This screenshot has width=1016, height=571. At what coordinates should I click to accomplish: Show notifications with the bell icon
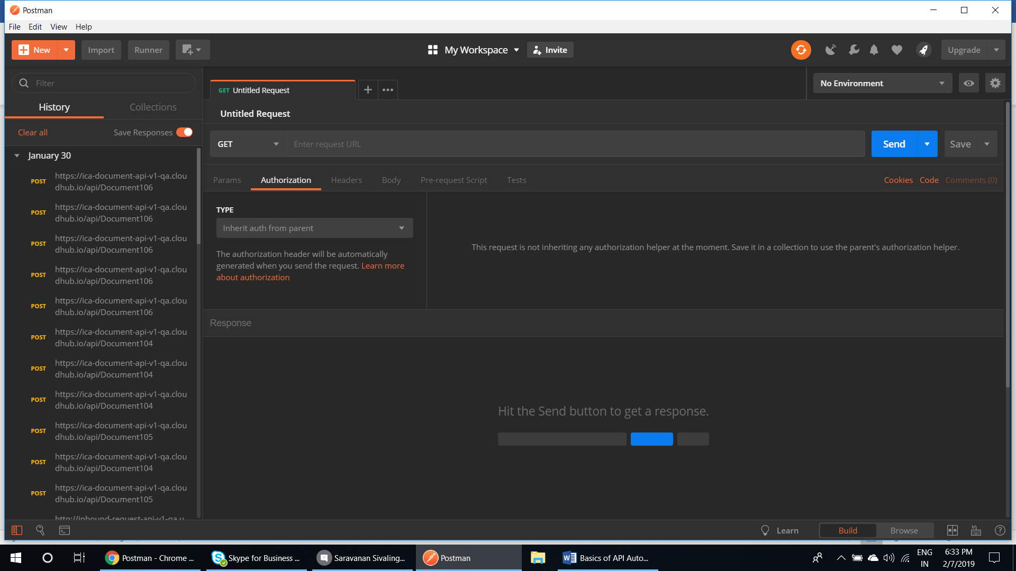[874, 50]
